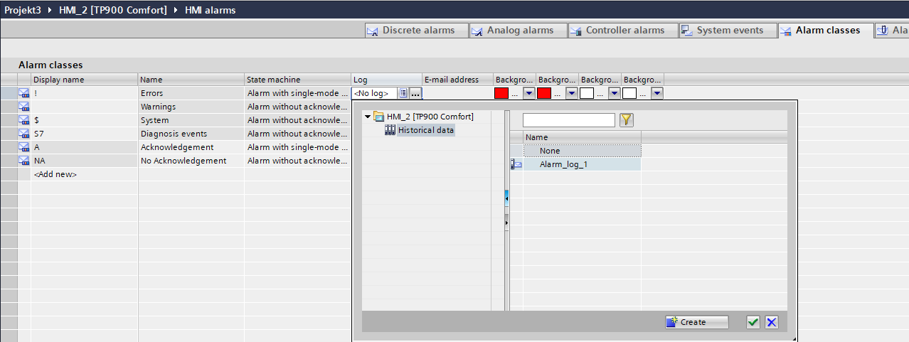
Task: Click the Errors name cell
Action: pos(191,93)
